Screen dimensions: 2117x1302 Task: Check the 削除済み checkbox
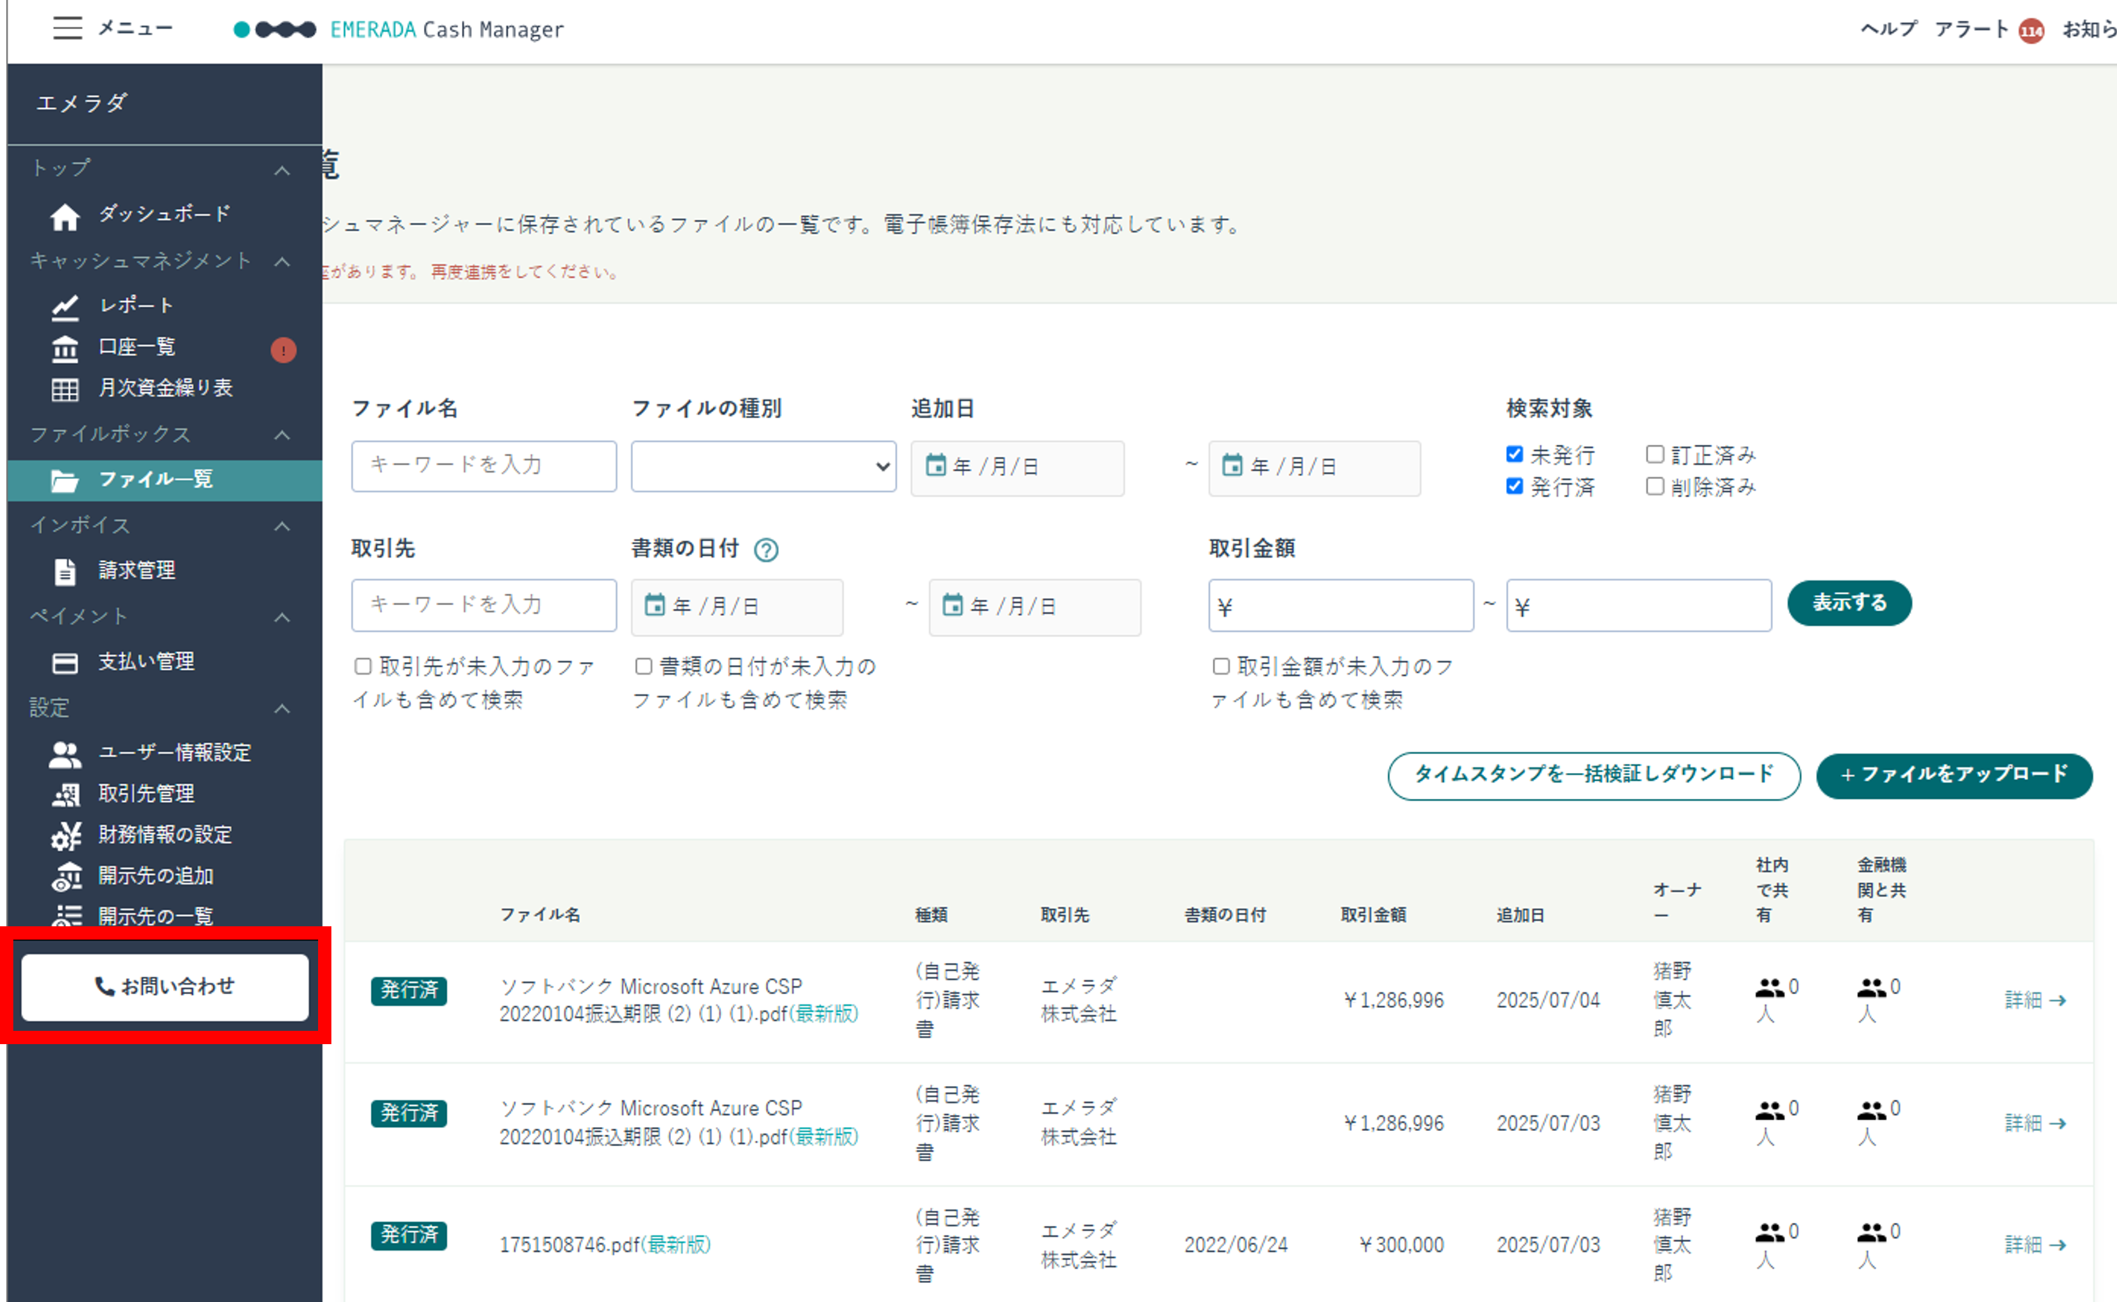[1654, 486]
